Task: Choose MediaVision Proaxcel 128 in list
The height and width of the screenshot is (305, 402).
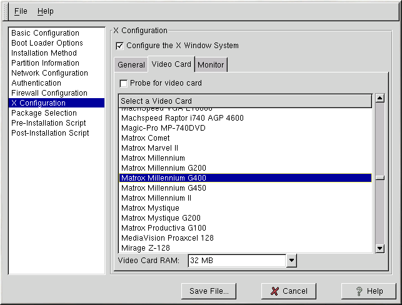Action: point(167,238)
